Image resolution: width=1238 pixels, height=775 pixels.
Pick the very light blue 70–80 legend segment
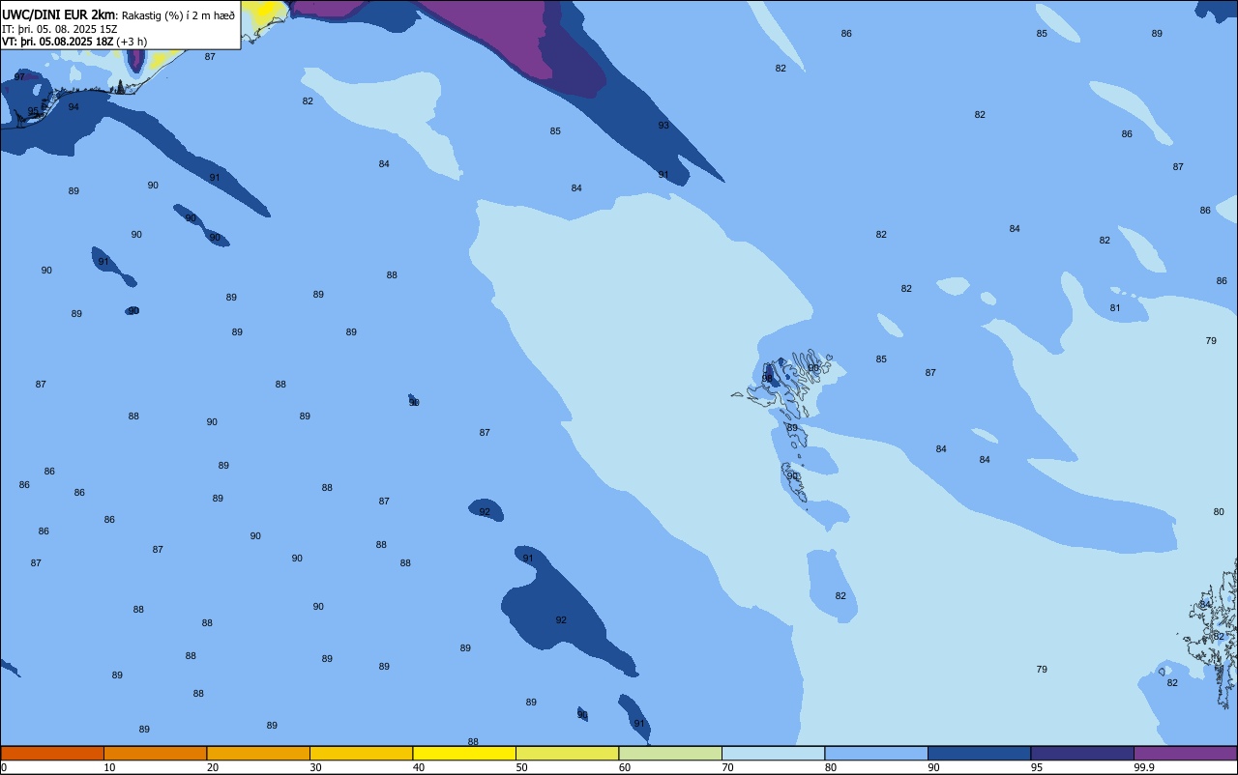[x=773, y=753]
